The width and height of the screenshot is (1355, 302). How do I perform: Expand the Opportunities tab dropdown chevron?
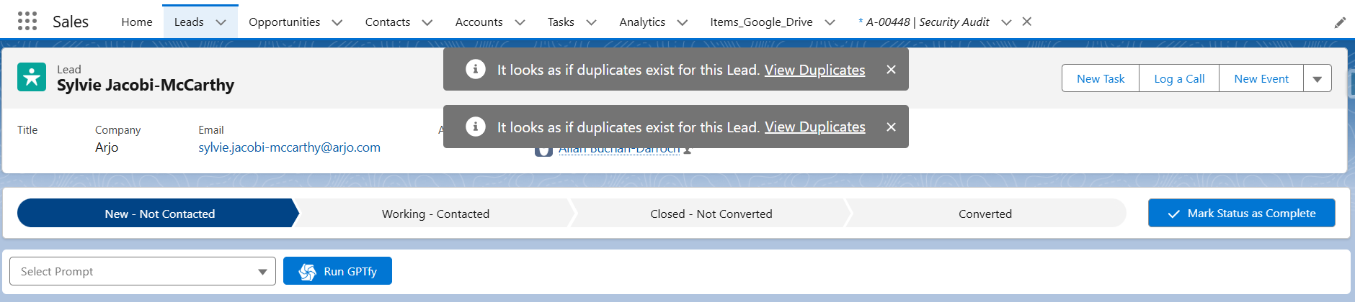[x=337, y=22]
